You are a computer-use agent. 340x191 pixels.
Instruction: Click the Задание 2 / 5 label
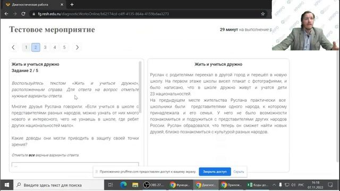pos(25,71)
